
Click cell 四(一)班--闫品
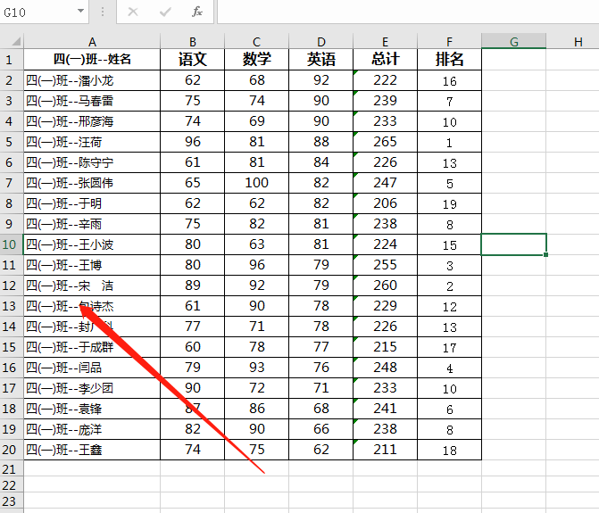tap(92, 368)
